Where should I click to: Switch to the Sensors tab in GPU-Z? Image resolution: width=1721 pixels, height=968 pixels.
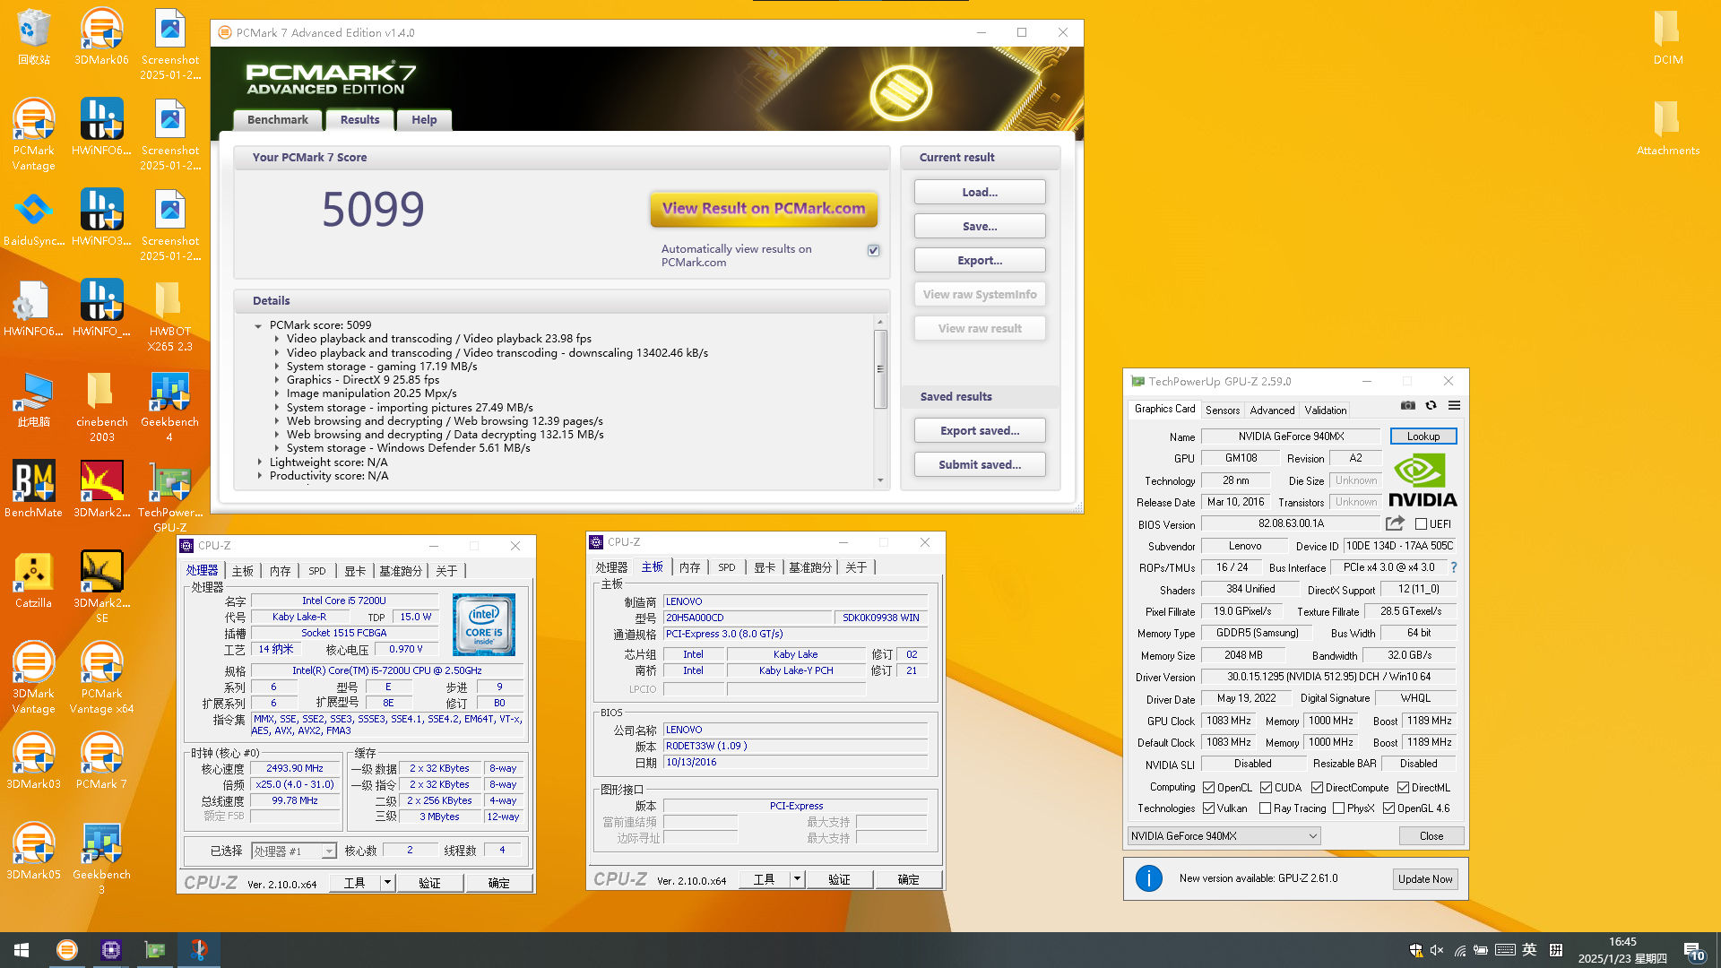[x=1223, y=411]
